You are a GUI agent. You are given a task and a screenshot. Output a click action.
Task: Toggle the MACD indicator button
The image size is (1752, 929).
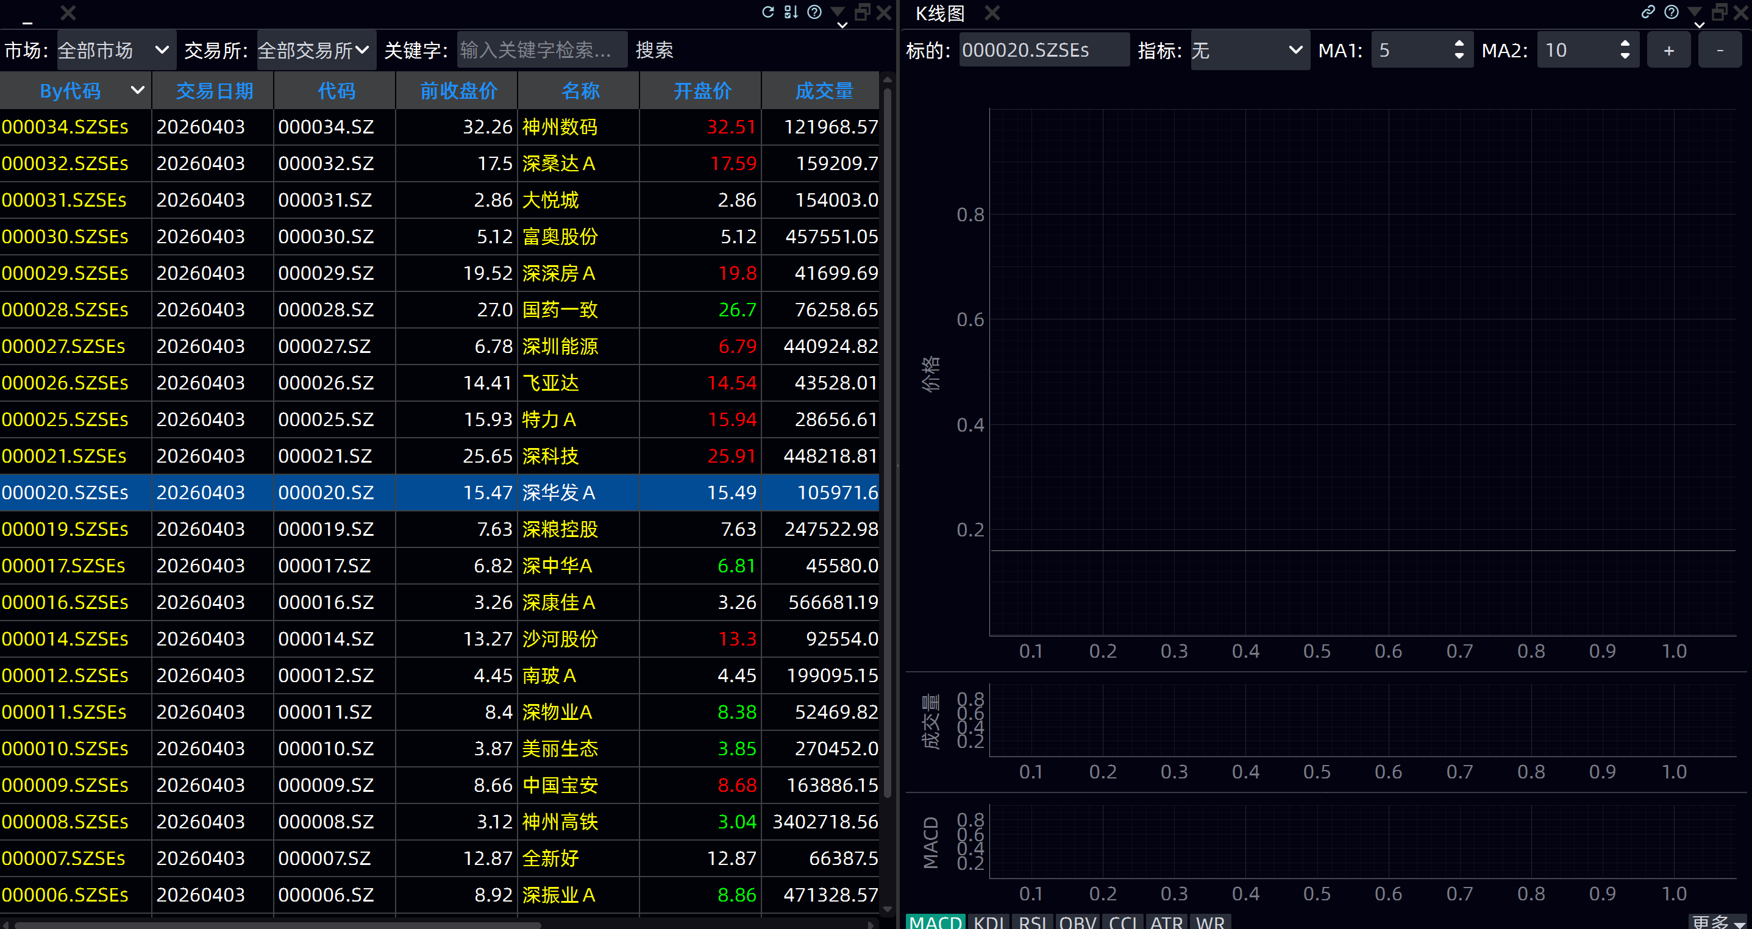(935, 922)
